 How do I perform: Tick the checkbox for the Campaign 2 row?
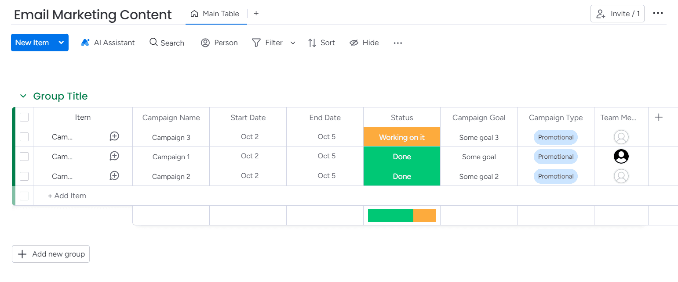point(24,176)
